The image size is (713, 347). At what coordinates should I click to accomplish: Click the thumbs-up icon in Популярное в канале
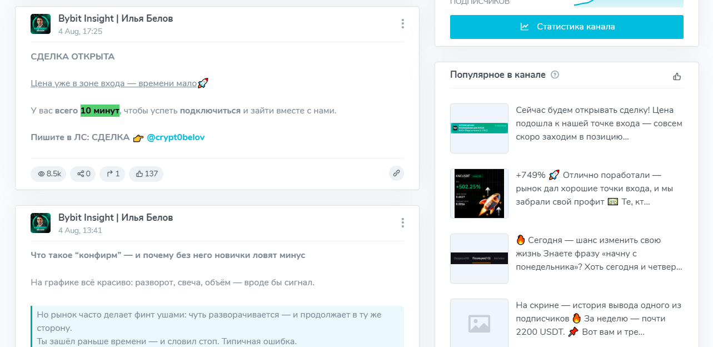[677, 76]
